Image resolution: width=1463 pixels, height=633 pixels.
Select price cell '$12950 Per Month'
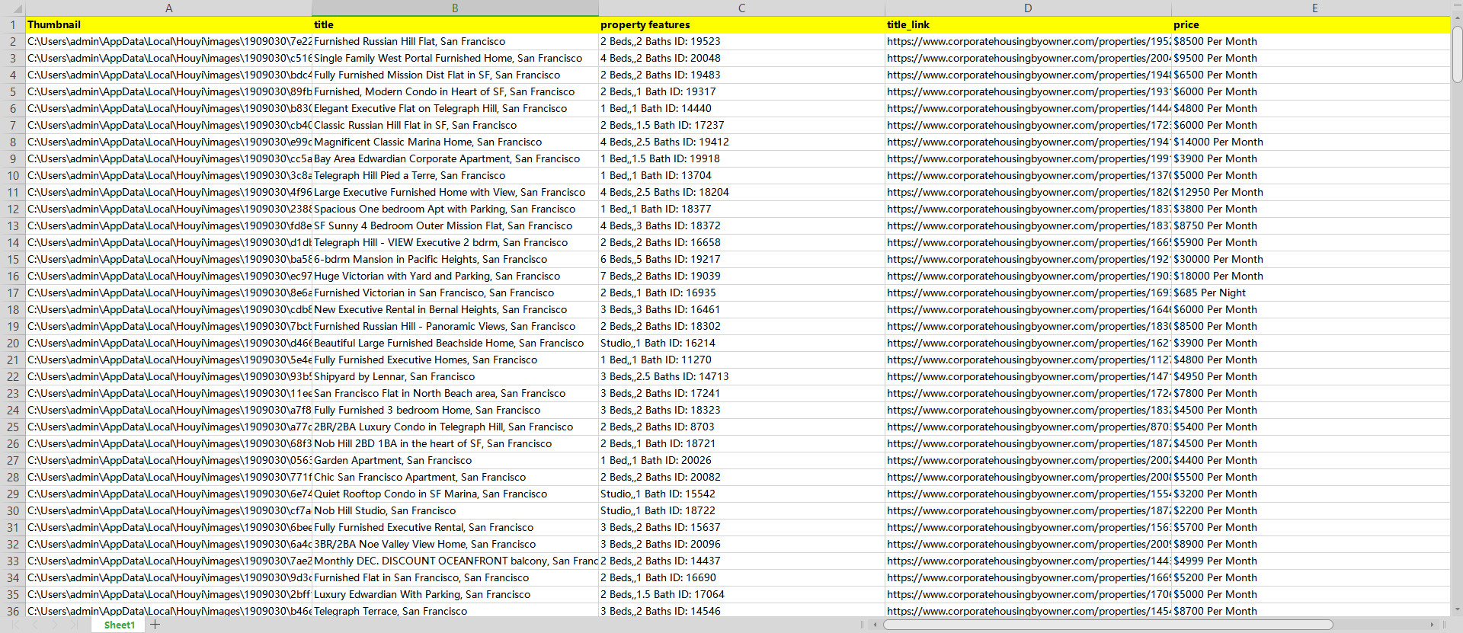(1311, 192)
